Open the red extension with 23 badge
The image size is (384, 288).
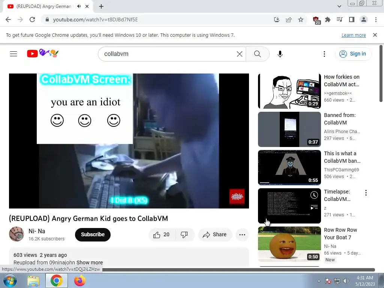click(x=316, y=20)
